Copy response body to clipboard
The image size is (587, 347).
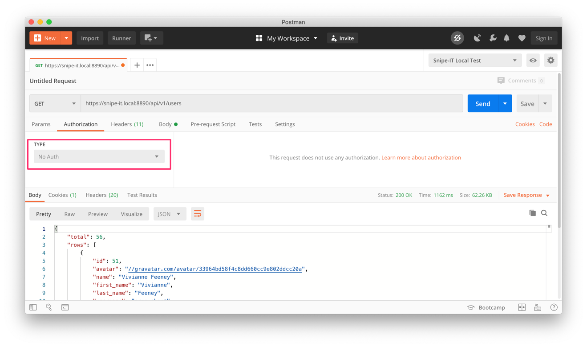[532, 213]
